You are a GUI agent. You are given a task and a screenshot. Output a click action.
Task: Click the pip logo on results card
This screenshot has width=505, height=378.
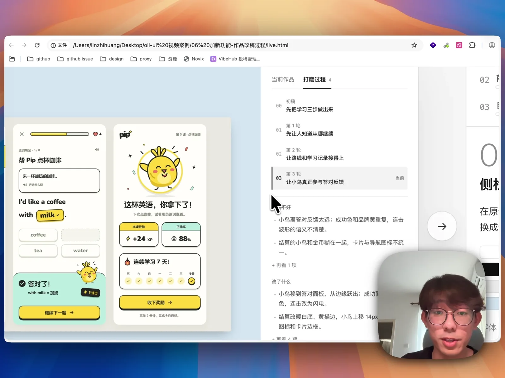(x=125, y=135)
